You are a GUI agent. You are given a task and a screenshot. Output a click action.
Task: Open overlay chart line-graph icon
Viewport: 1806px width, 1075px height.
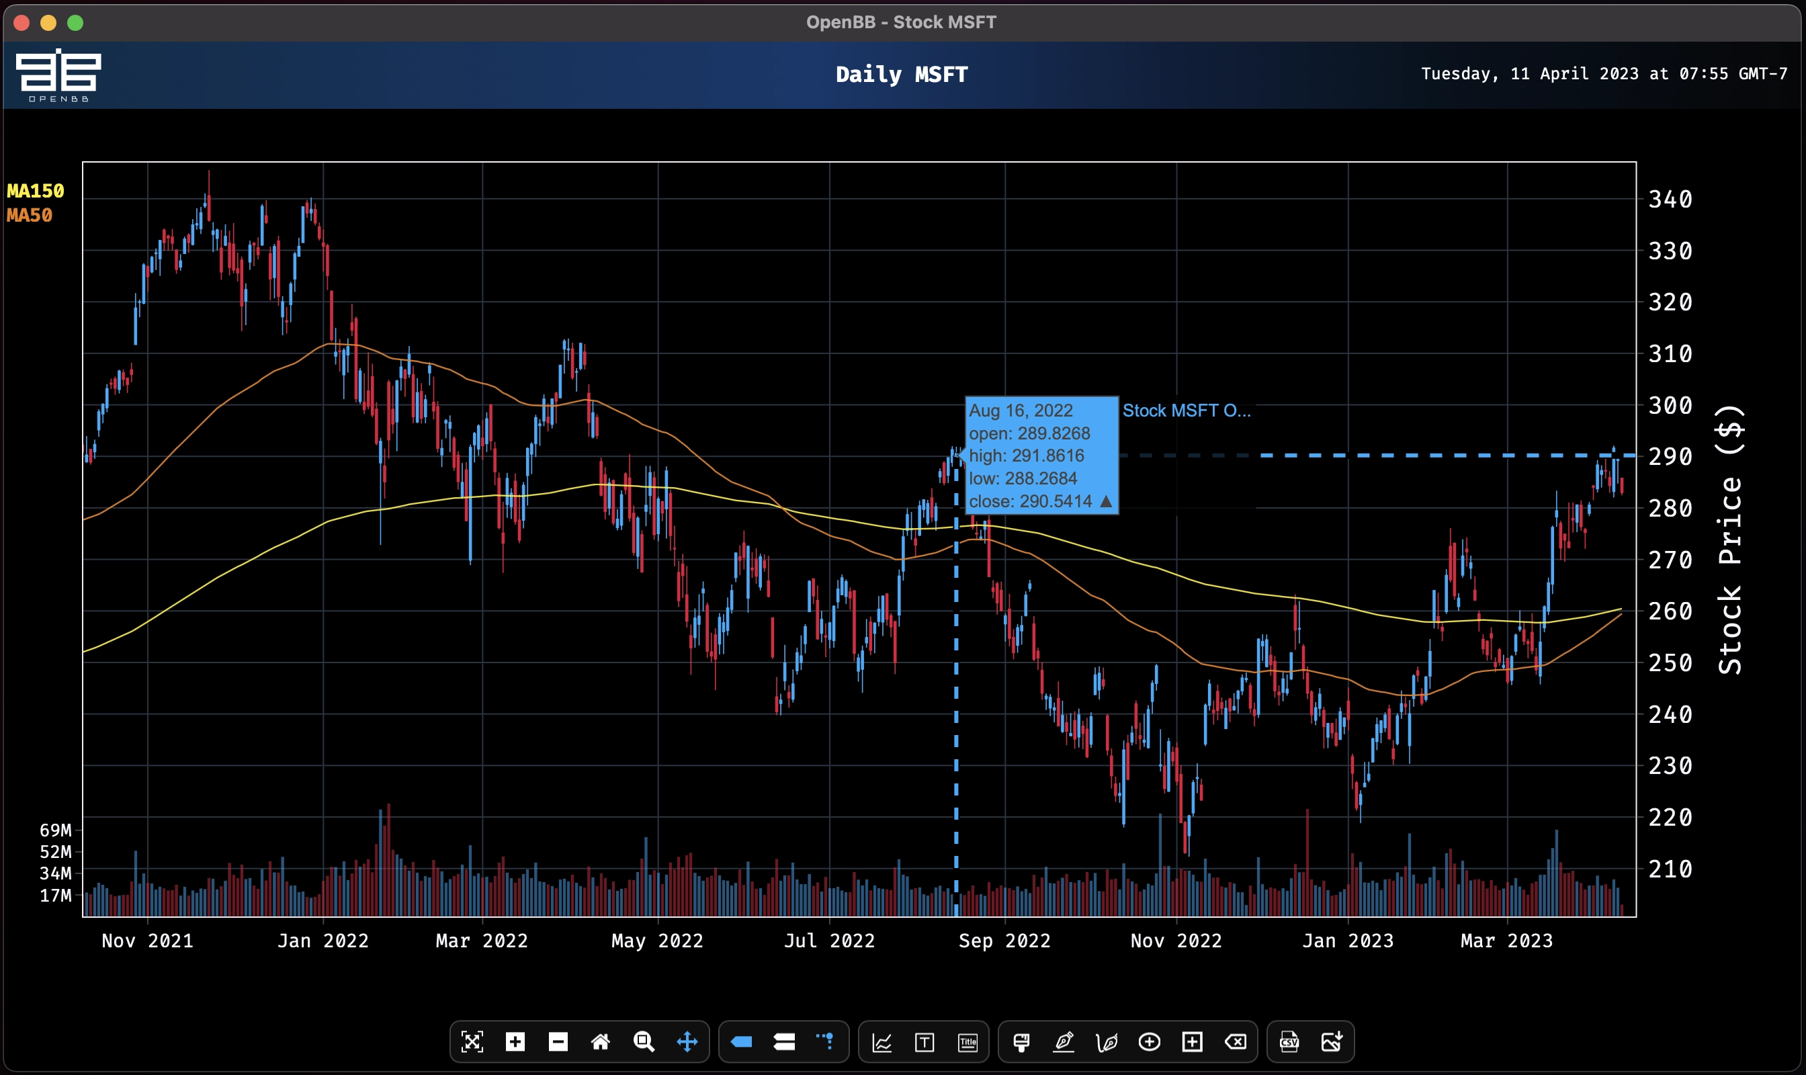coord(881,1043)
